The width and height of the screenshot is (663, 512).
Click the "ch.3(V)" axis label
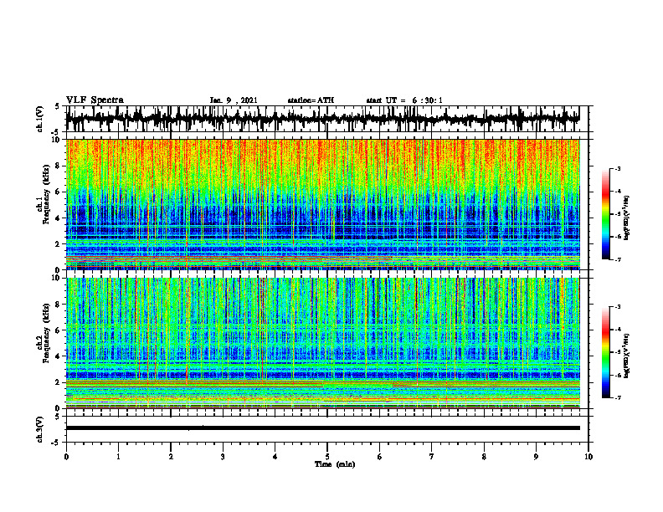[40, 429]
